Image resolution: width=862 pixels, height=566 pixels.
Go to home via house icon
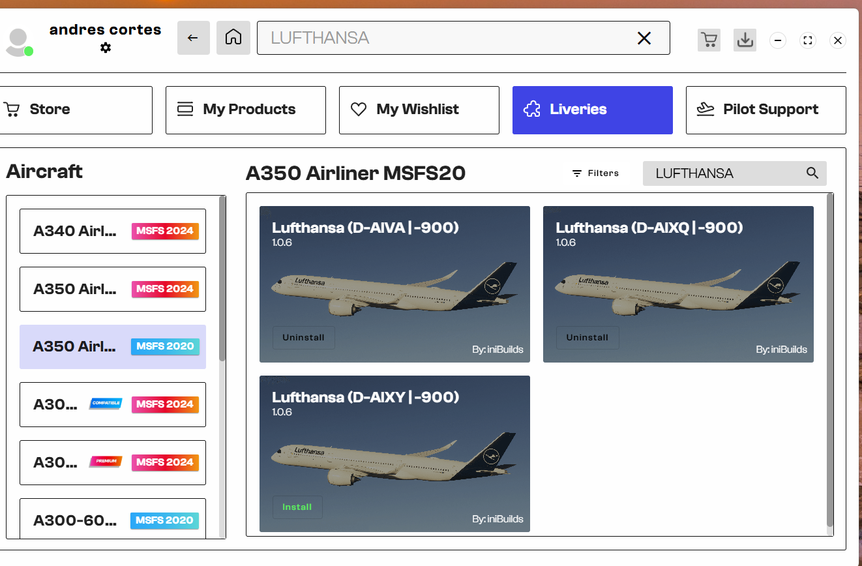tap(233, 38)
